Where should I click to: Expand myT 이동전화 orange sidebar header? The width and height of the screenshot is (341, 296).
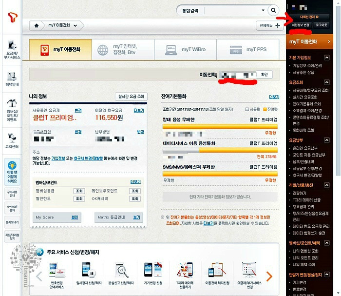309,41
